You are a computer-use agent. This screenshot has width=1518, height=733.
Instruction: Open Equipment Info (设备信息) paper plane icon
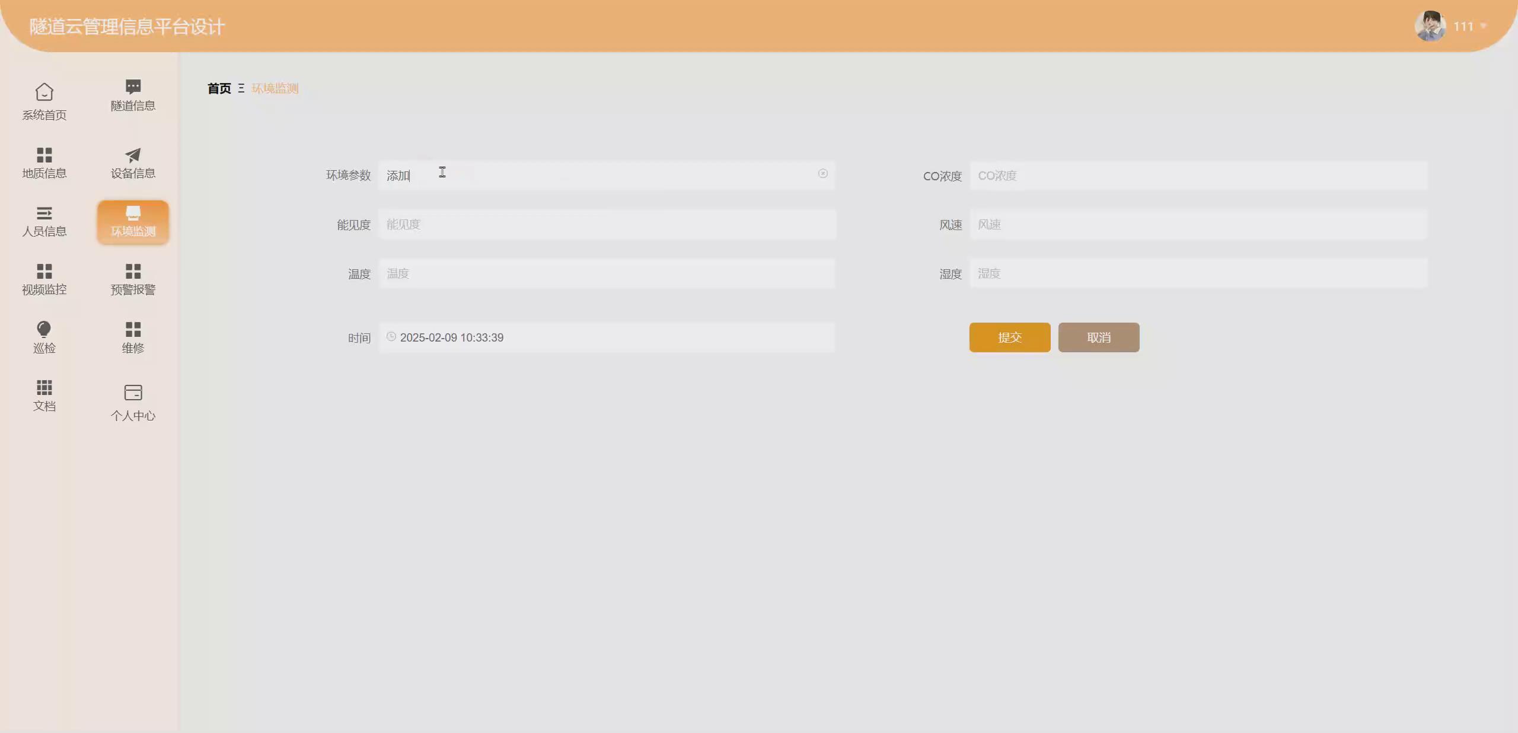click(x=133, y=155)
